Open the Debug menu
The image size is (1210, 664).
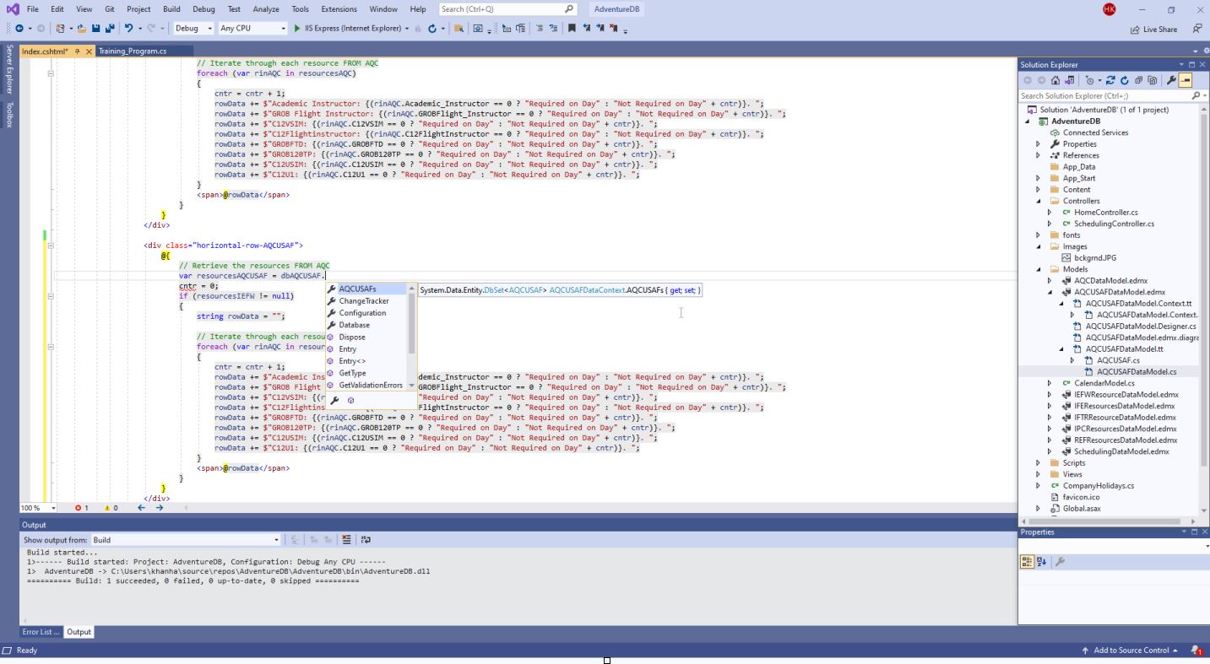(203, 9)
